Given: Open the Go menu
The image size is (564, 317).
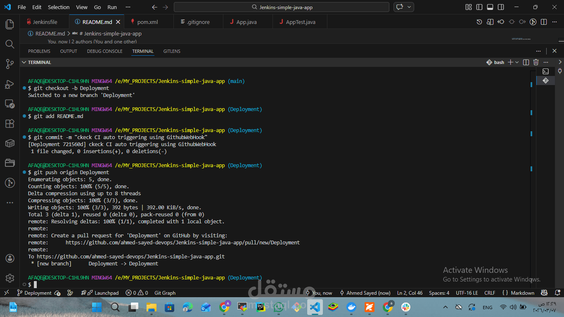Looking at the screenshot, I should pyautogui.click(x=97, y=7).
